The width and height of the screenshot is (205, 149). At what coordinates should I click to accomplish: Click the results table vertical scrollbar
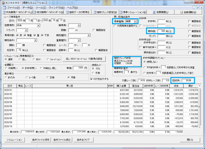(200, 106)
